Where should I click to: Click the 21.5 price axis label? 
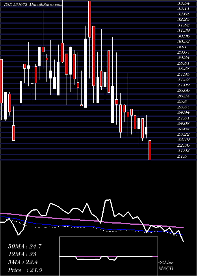tap(182, 156)
